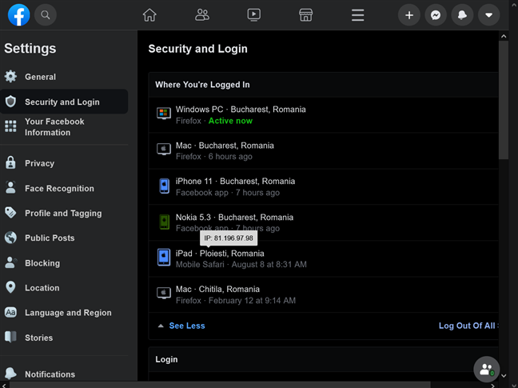Select iPhone 11 Bucharest session text
This screenshot has width=518, height=388.
click(235, 181)
